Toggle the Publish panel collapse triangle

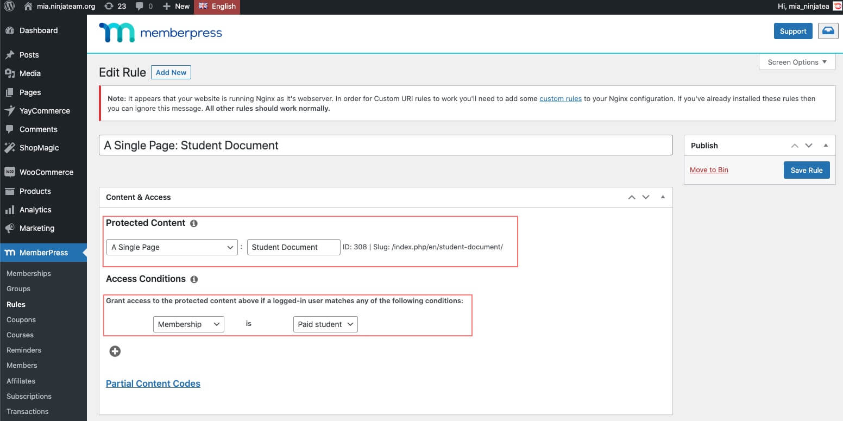click(x=826, y=146)
